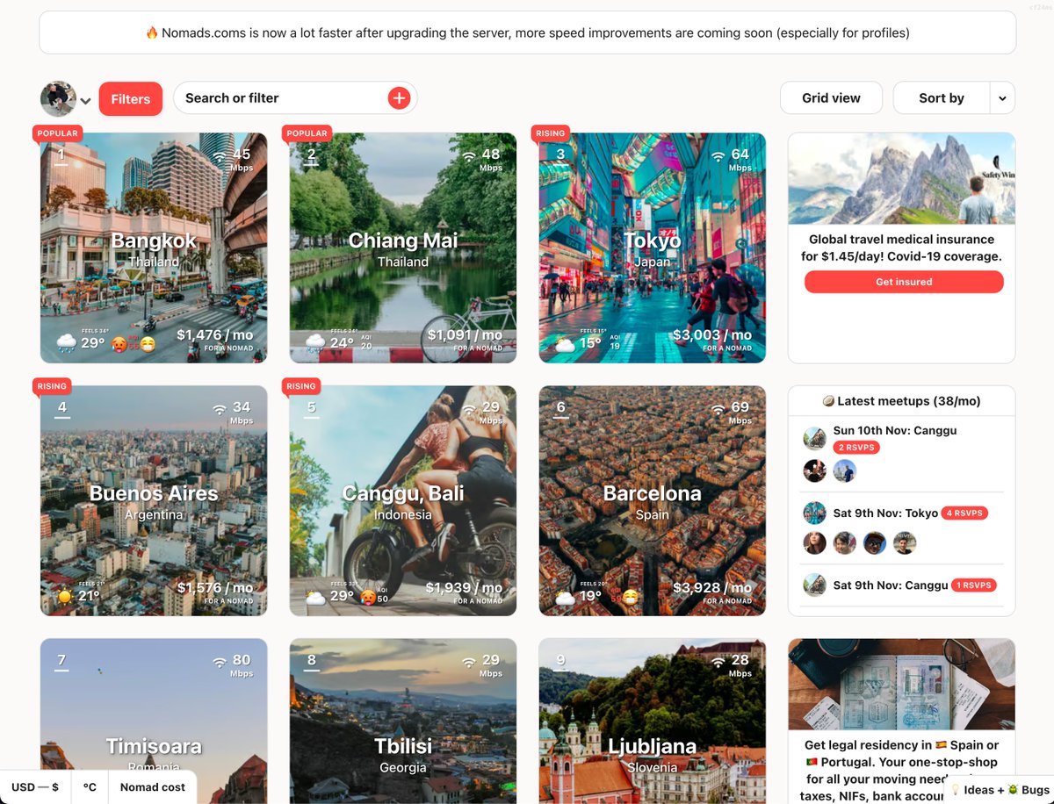This screenshot has height=804, width=1054.
Task: Open the travel insurance mountain image
Action: click(x=902, y=179)
